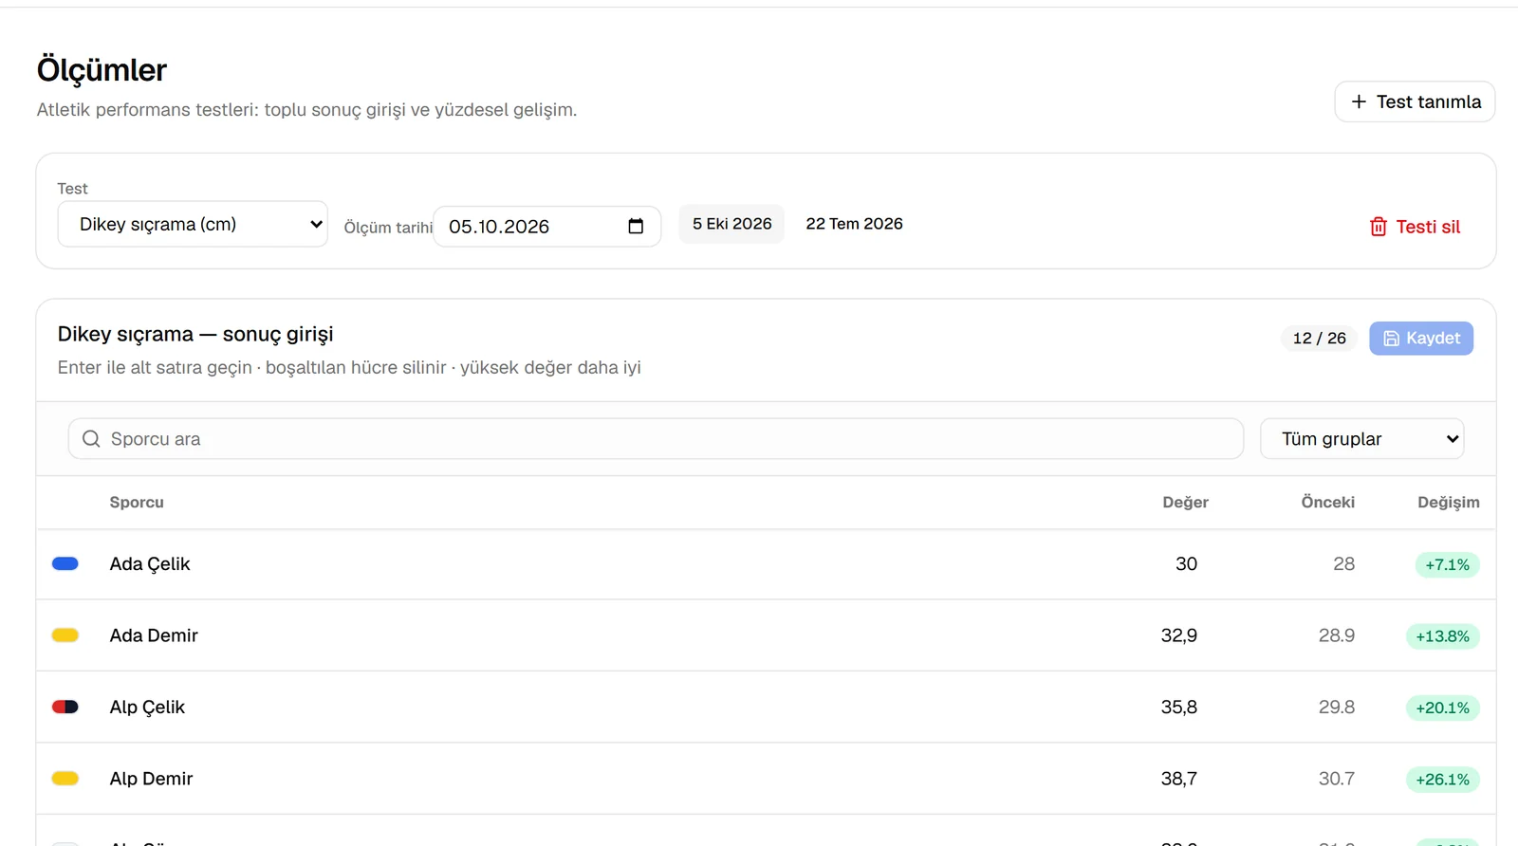Click the name Alp Demir
The height and width of the screenshot is (846, 1518).
point(151,779)
